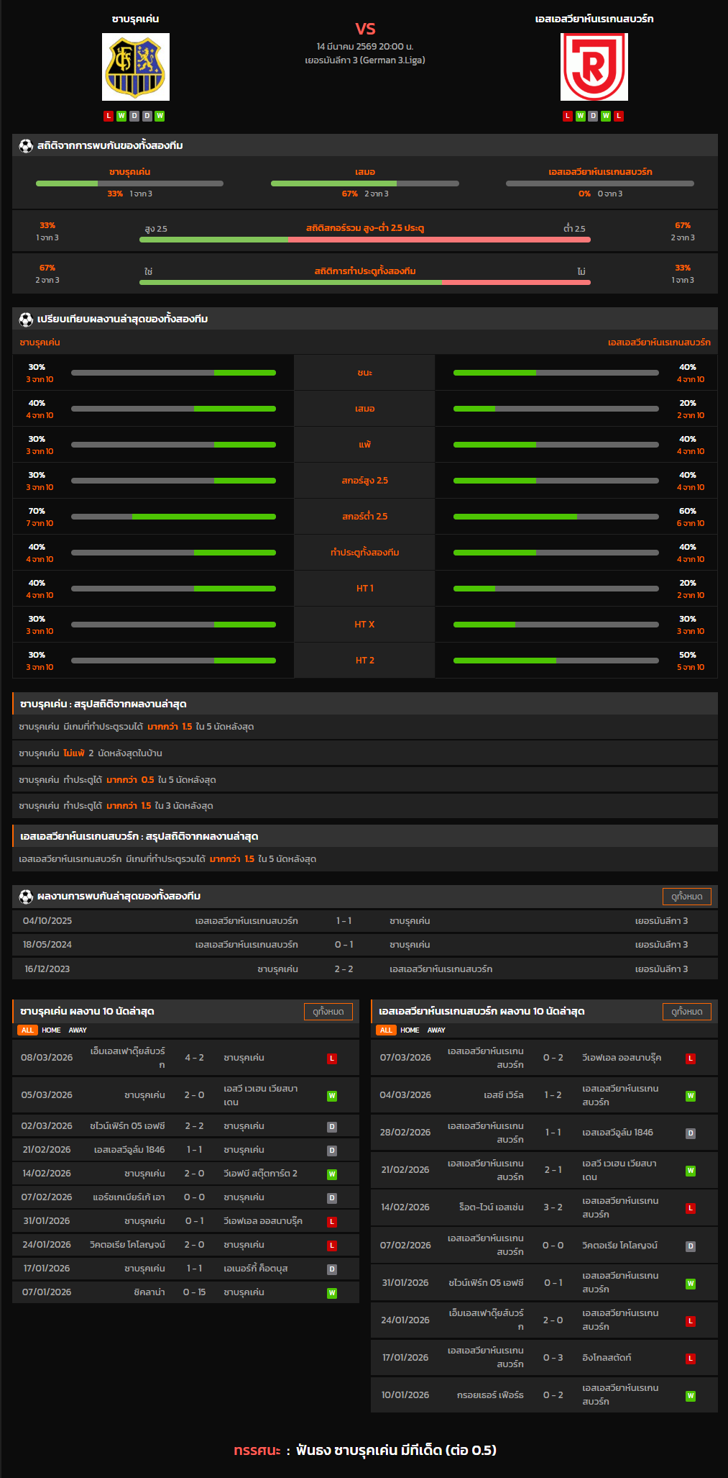
Task: Switch to AWAY tab in Regensburg last 10 matches
Action: pos(436,1030)
